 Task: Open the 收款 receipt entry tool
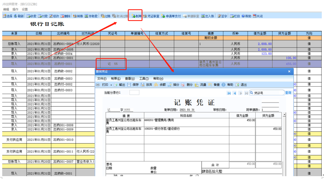[x=31, y=16]
